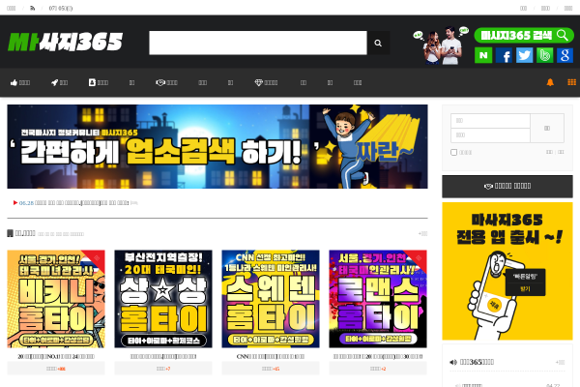Click the +486 button under 비키니 홈타이
This screenshot has height=387, width=580.
click(x=56, y=369)
